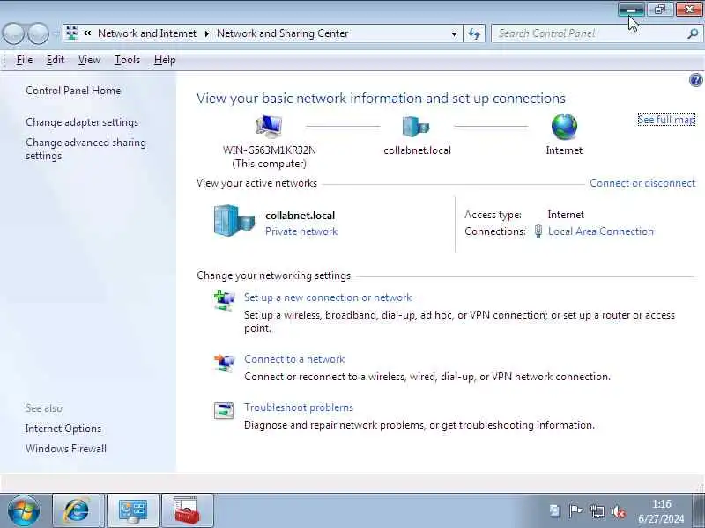This screenshot has width=705, height=528.
Task: Click the refresh button beside the address bar
Action: 474,33
